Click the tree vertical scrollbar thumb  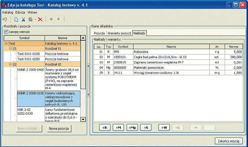click(83, 65)
